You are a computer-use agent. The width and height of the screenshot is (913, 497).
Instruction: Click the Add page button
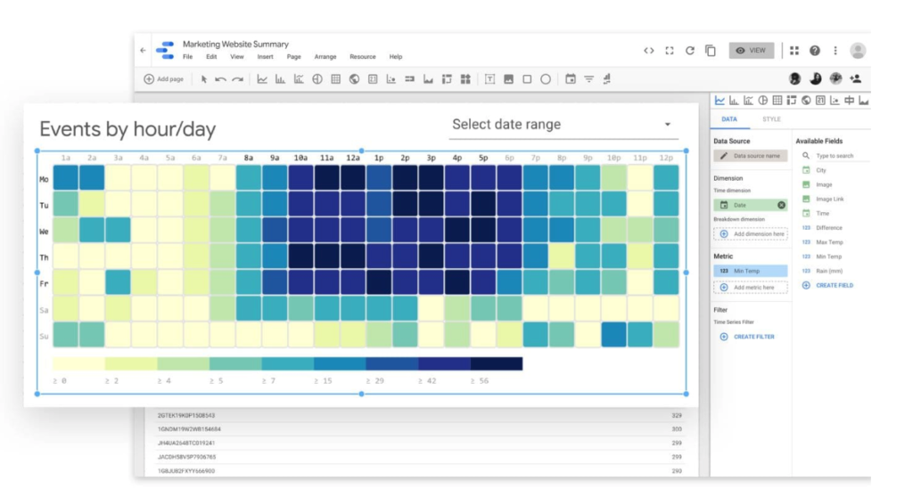[x=164, y=79]
